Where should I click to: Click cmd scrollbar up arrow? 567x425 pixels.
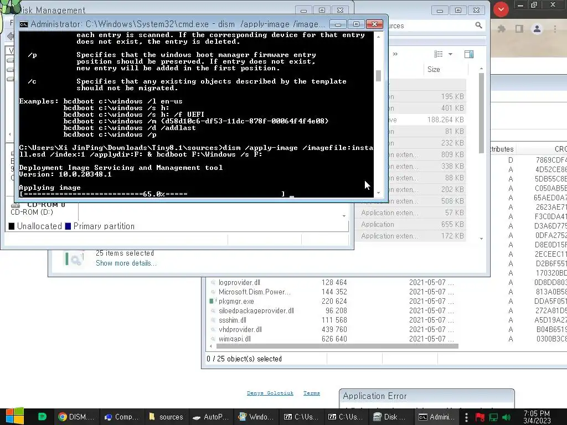pyautogui.click(x=378, y=37)
